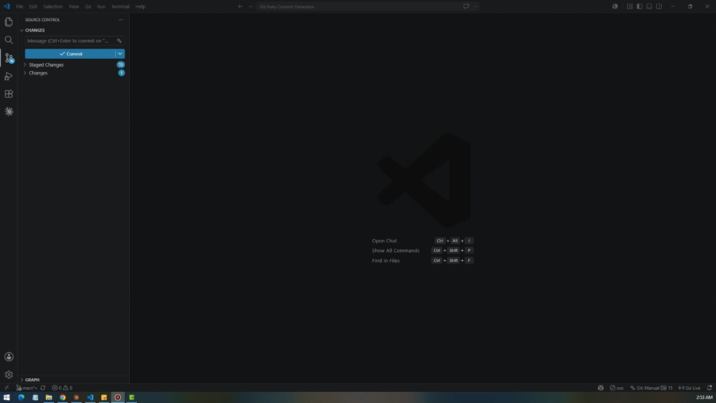Open the Run and Debug view

8,76
